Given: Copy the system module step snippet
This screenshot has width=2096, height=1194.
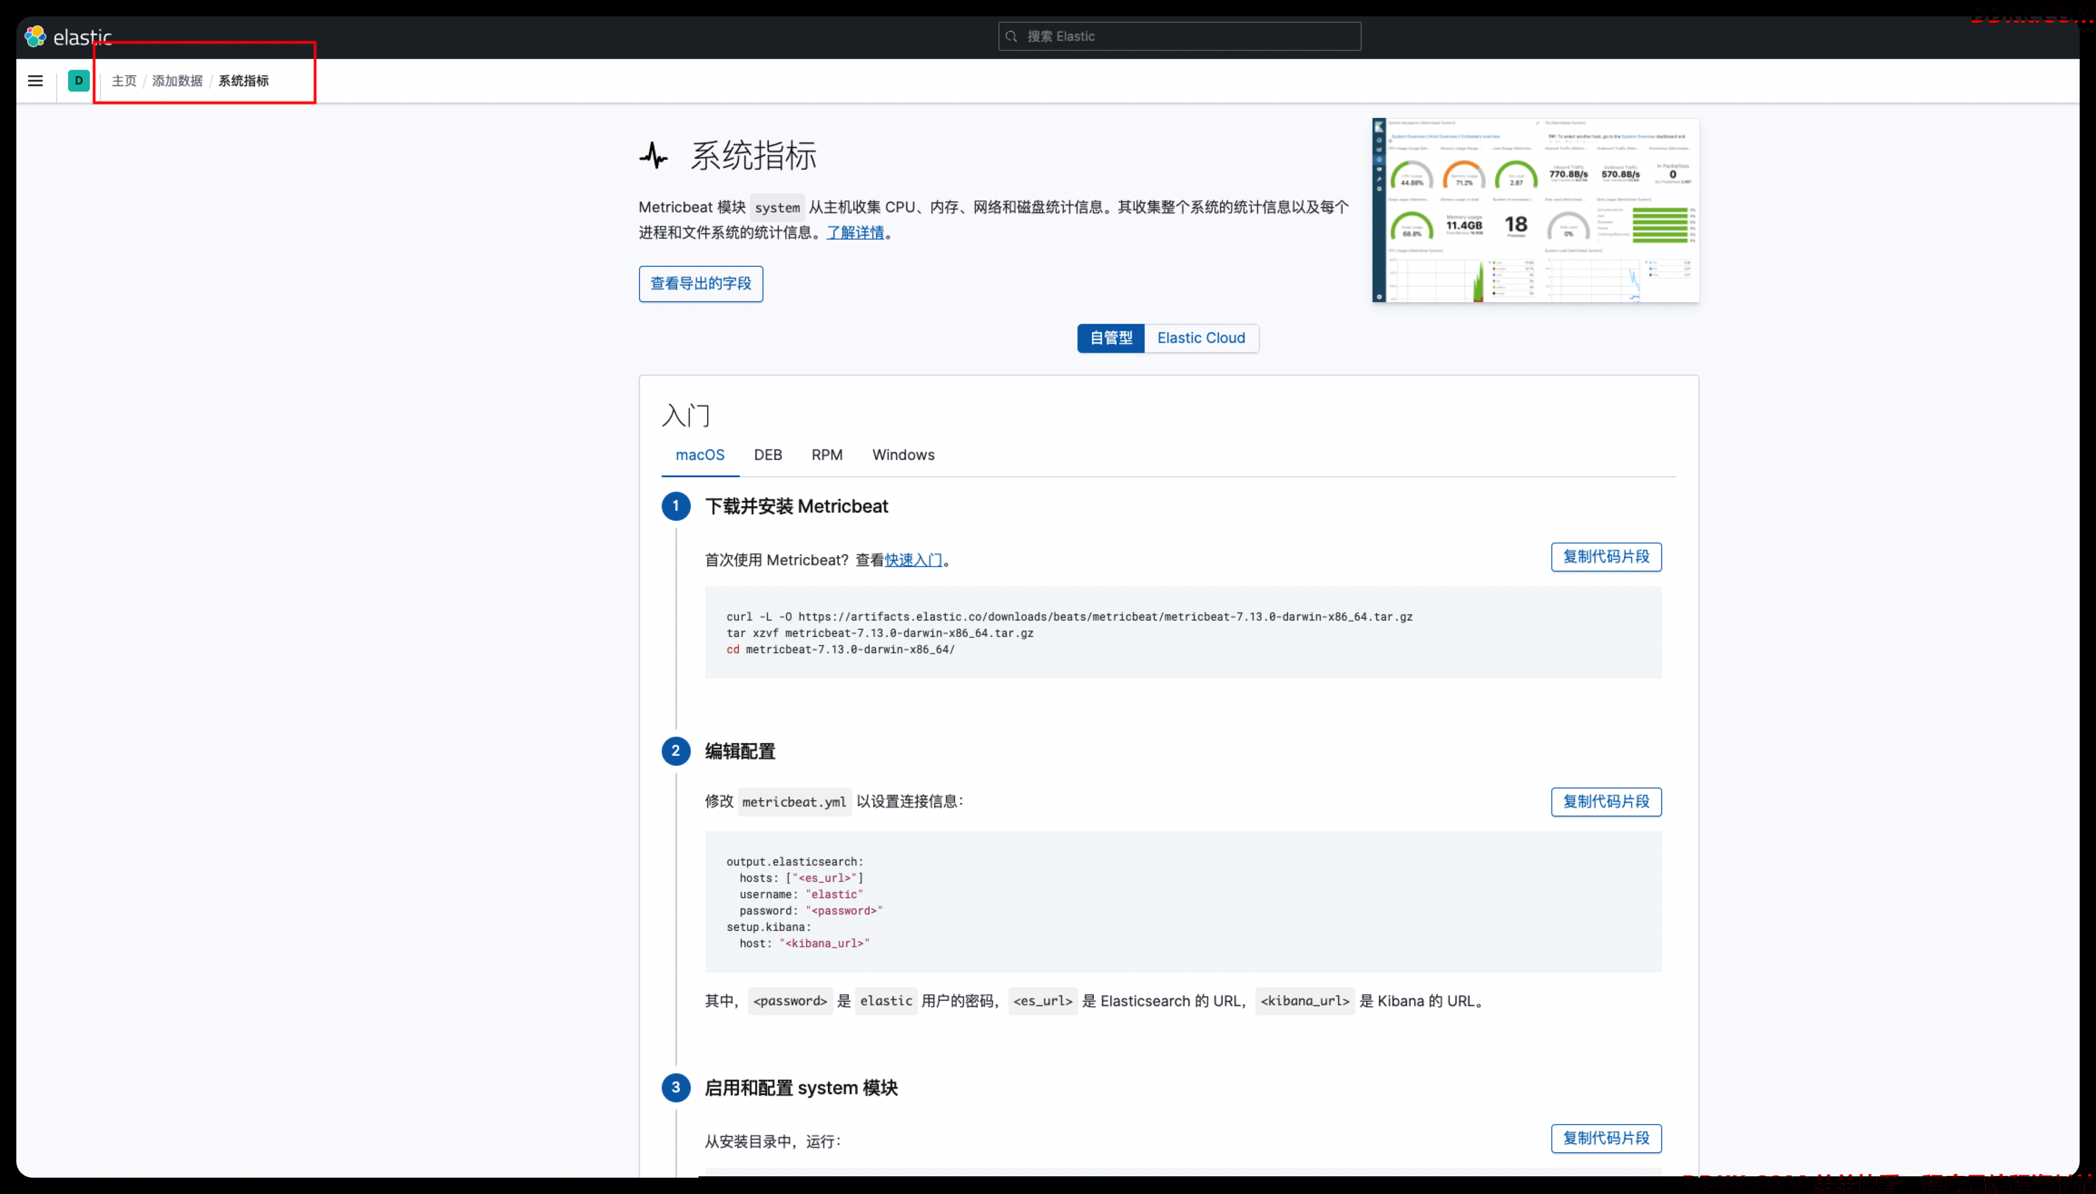Looking at the screenshot, I should (1605, 1138).
